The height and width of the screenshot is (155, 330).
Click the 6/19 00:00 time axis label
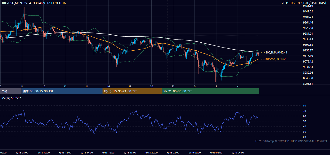point(195,152)
